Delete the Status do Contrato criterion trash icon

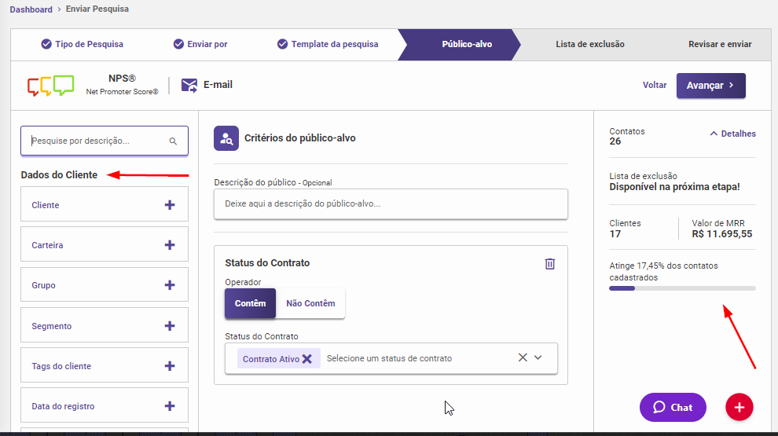(x=550, y=264)
